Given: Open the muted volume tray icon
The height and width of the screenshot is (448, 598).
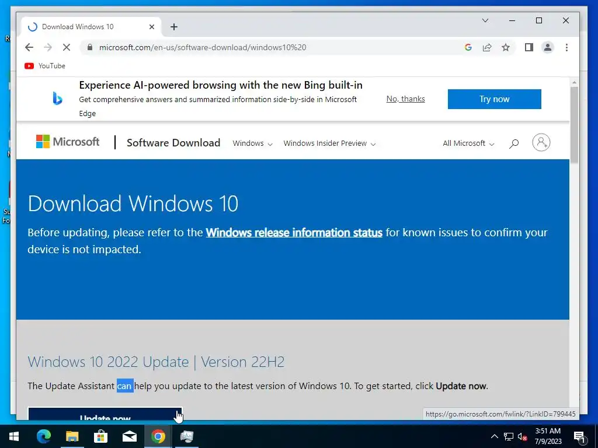Looking at the screenshot, I should click(523, 436).
